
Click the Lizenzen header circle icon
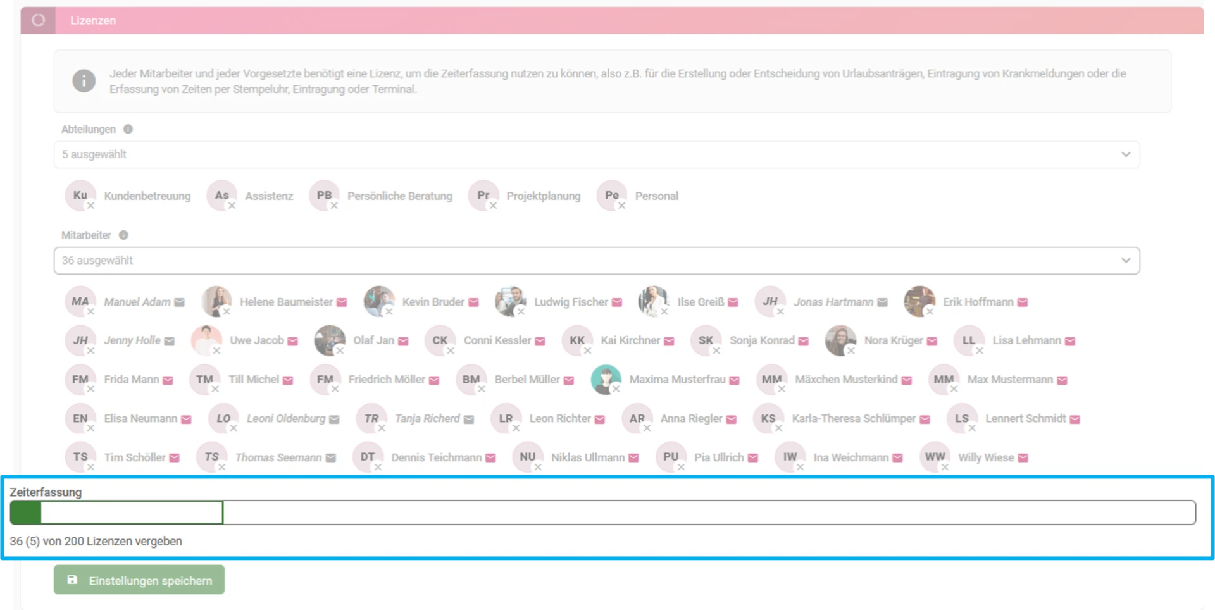[x=39, y=20]
